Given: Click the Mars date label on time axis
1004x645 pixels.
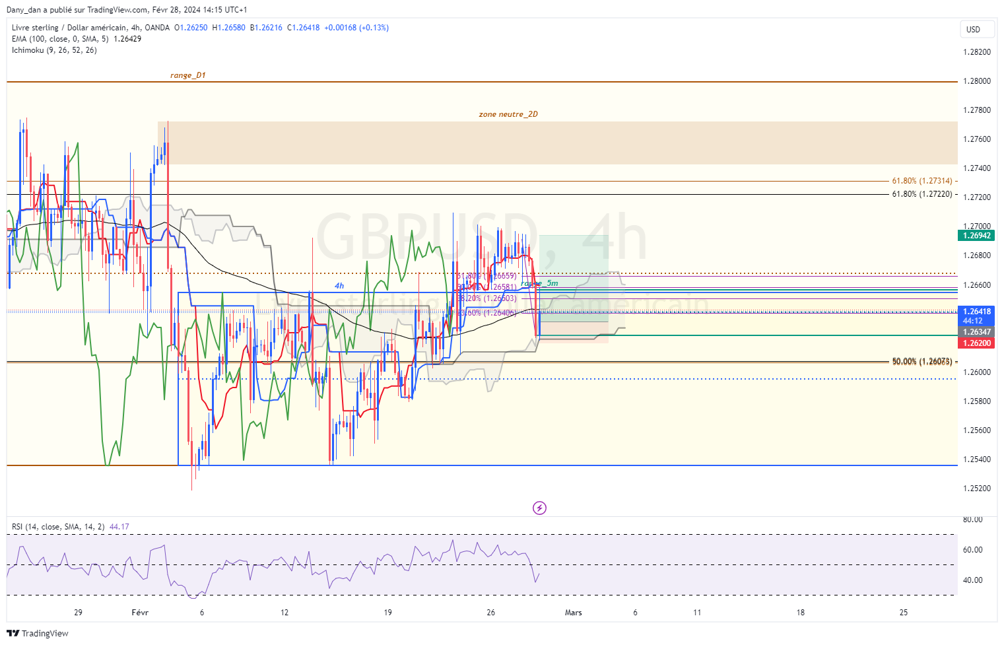Looking at the screenshot, I should 574,613.
